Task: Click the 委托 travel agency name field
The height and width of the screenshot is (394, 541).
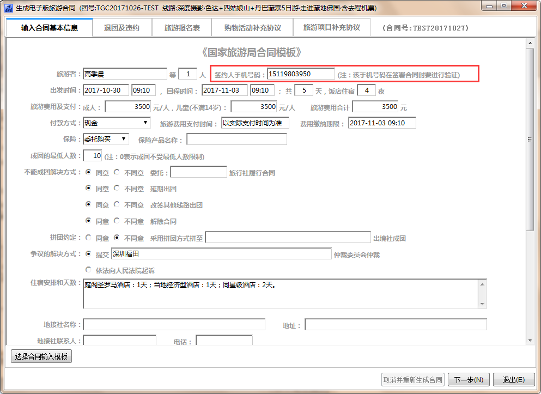Action: click(199, 172)
